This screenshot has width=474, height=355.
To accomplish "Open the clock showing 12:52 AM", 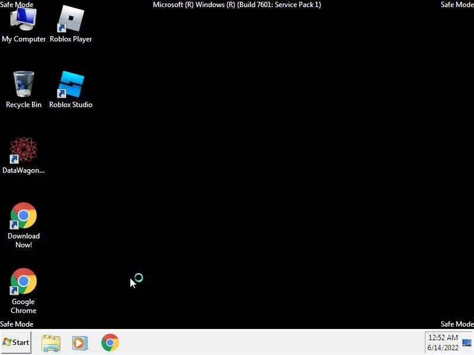I will 443,343.
